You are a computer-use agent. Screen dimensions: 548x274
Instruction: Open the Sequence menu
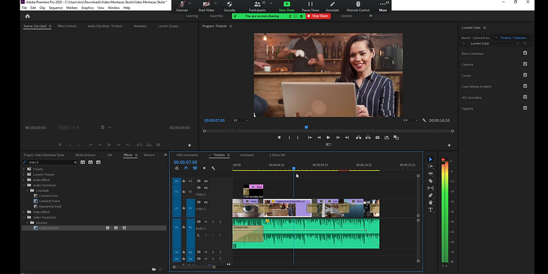point(55,8)
